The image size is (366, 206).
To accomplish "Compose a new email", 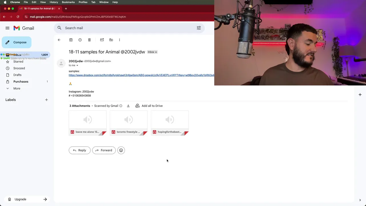I will 17,42.
